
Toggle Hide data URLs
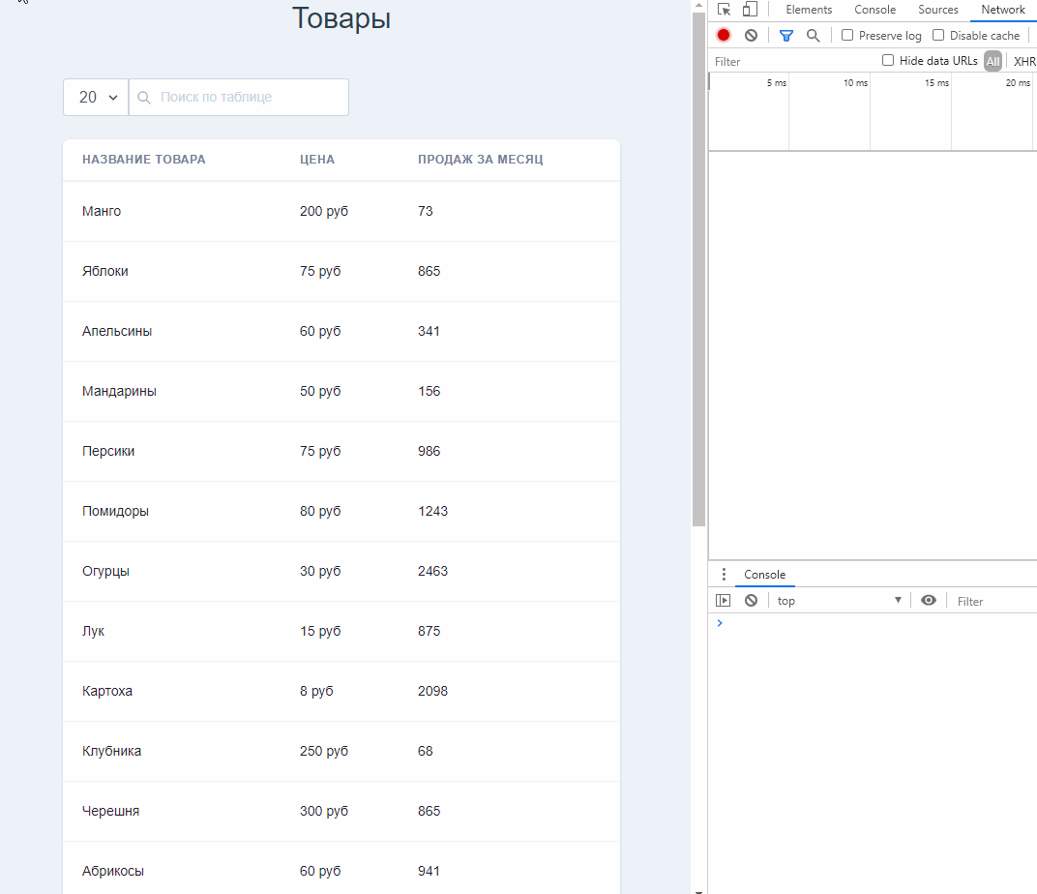coord(888,60)
